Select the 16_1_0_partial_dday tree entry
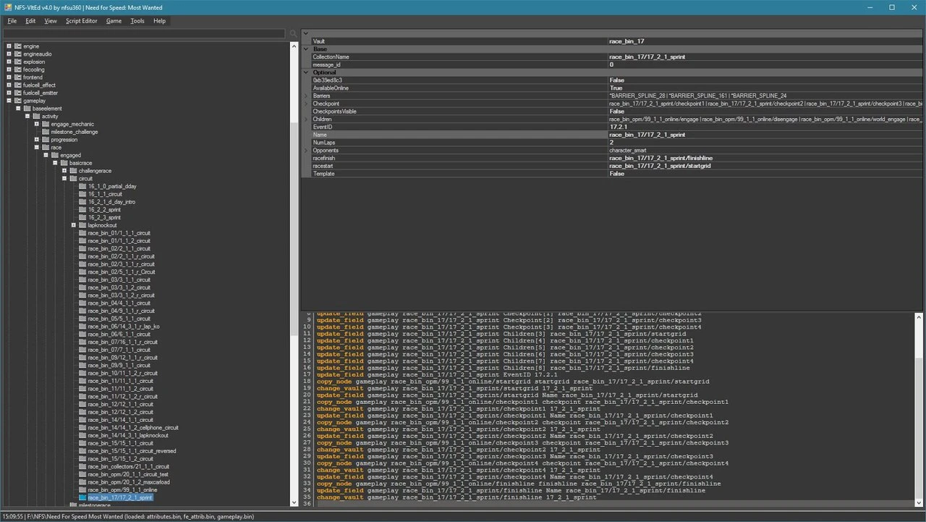Image resolution: width=926 pixels, height=522 pixels. click(111, 186)
